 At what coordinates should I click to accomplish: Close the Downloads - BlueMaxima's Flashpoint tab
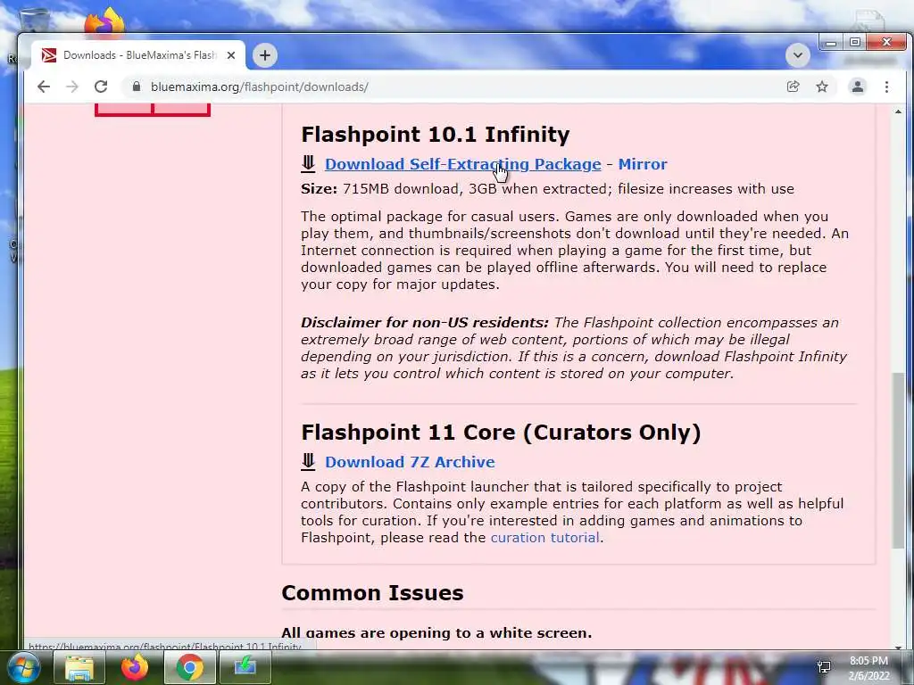pyautogui.click(x=231, y=55)
